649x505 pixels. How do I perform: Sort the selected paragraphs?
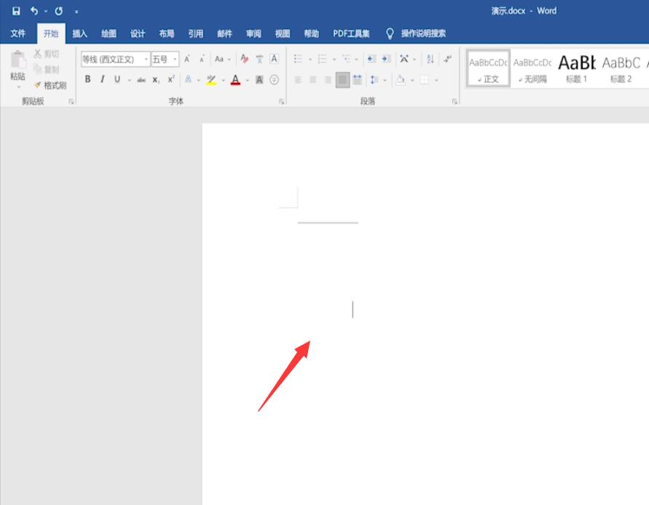pos(430,59)
